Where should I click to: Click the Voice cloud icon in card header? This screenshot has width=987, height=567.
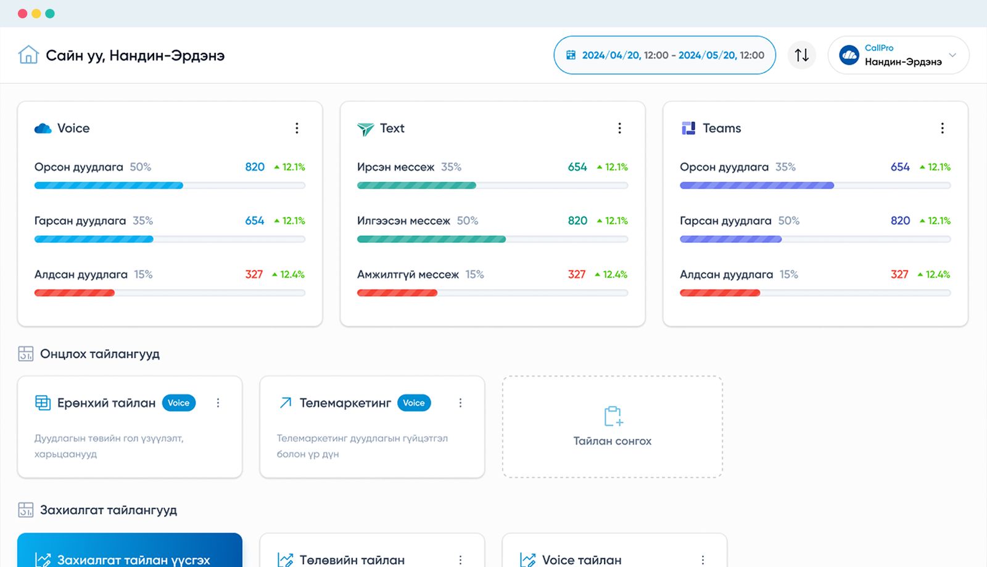43,128
